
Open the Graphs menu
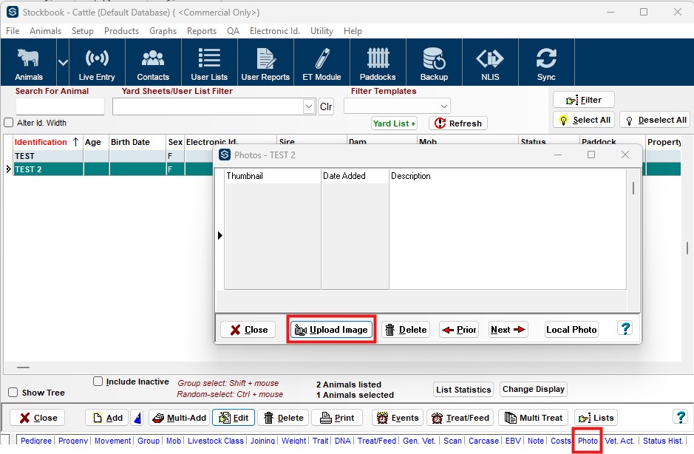(163, 31)
